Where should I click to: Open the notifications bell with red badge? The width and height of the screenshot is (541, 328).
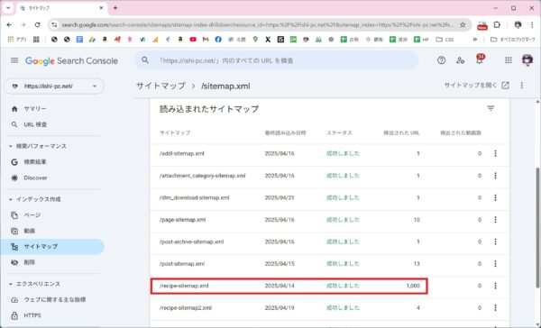click(480, 59)
